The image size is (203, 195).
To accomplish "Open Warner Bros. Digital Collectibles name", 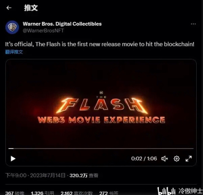I will [62, 24].
